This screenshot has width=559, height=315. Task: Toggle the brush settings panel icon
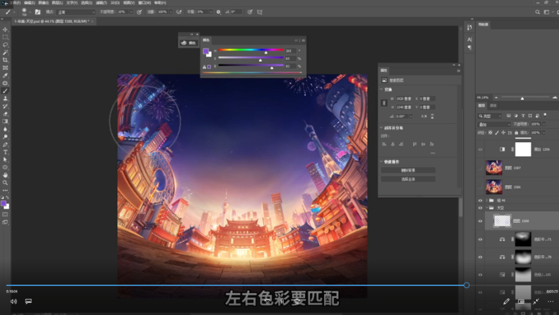point(38,11)
